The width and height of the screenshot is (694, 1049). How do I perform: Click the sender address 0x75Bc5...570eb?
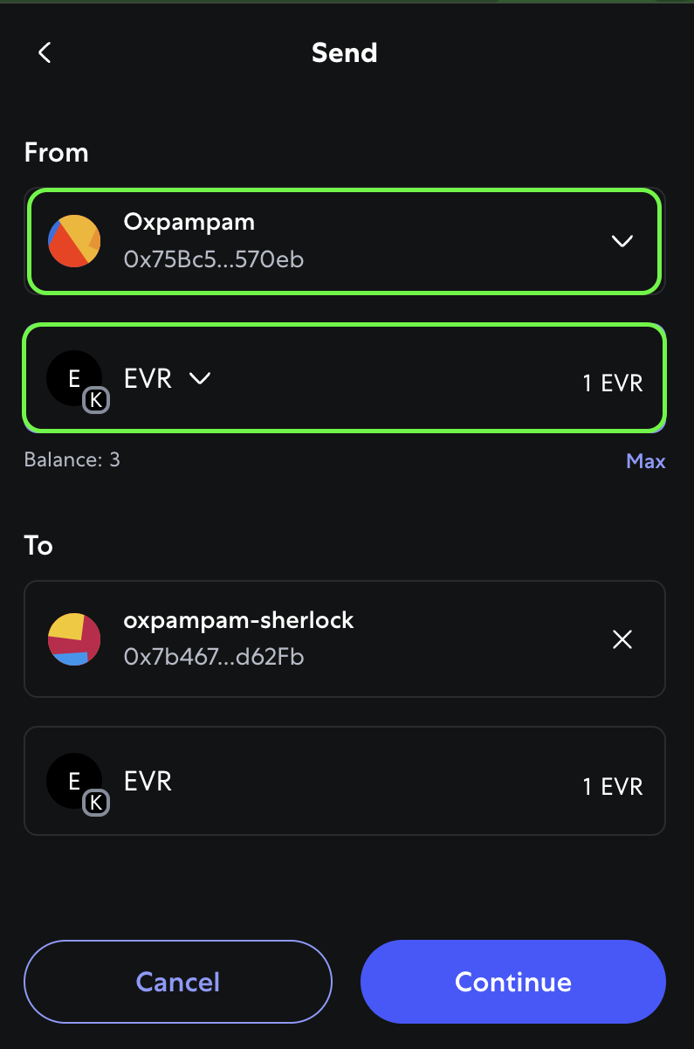click(214, 259)
